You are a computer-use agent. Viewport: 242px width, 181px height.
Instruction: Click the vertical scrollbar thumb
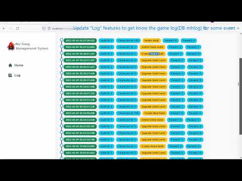(x=240, y=97)
